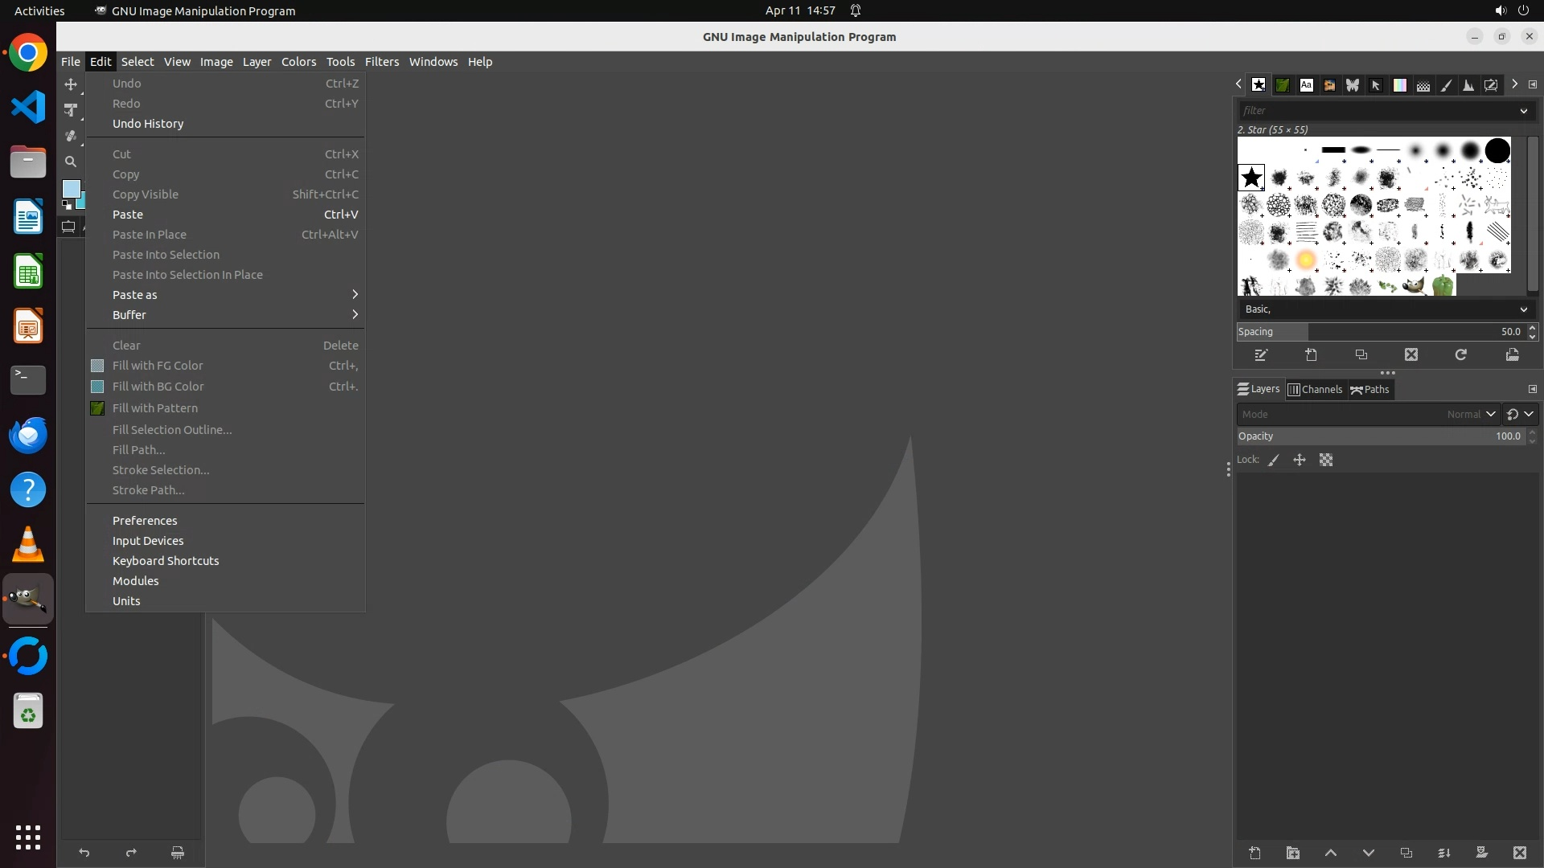This screenshot has width=1544, height=868.
Task: Select the Move tool in toolbox
Action: [71, 84]
